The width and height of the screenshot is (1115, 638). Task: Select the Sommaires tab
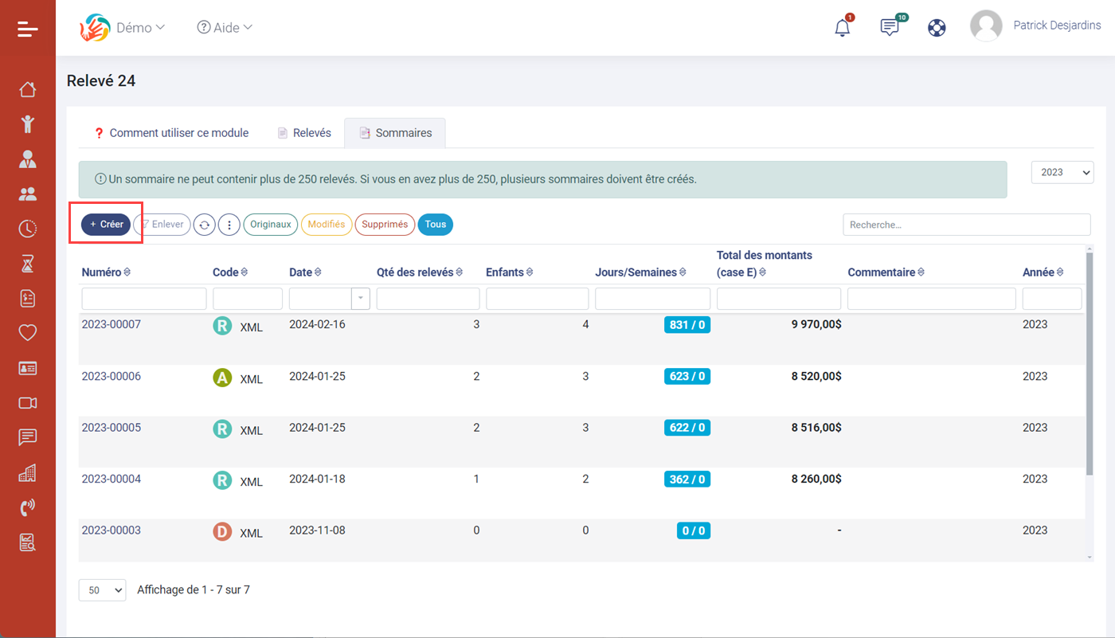[395, 133]
